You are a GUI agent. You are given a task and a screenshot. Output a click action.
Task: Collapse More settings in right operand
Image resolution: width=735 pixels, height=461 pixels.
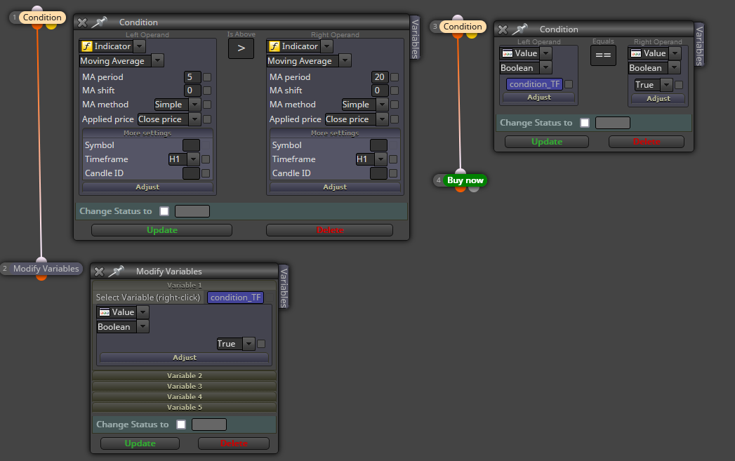tap(335, 133)
